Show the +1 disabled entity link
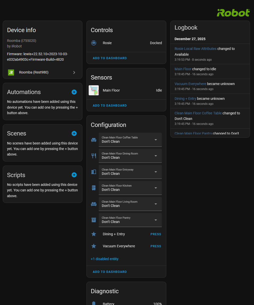This screenshot has height=305, width=254. (105, 259)
